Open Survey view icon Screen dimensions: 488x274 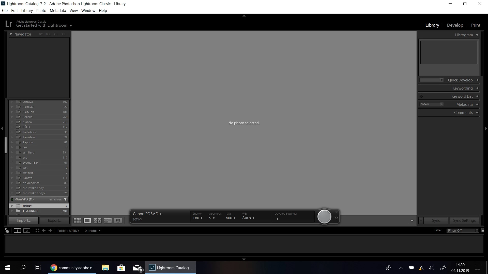pos(108,221)
